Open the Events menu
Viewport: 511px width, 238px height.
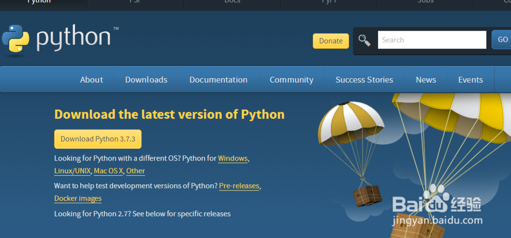471,80
